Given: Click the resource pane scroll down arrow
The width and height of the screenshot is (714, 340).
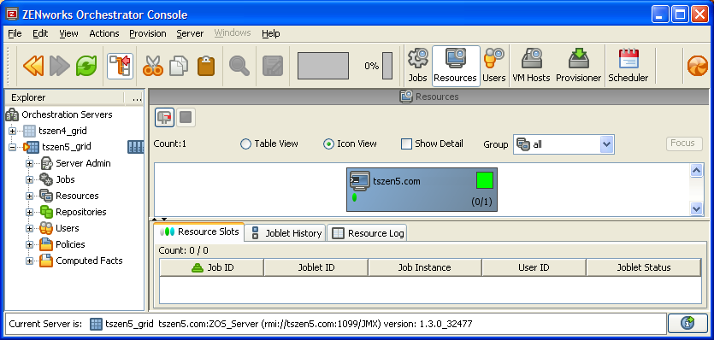Looking at the screenshot, I should (x=697, y=208).
